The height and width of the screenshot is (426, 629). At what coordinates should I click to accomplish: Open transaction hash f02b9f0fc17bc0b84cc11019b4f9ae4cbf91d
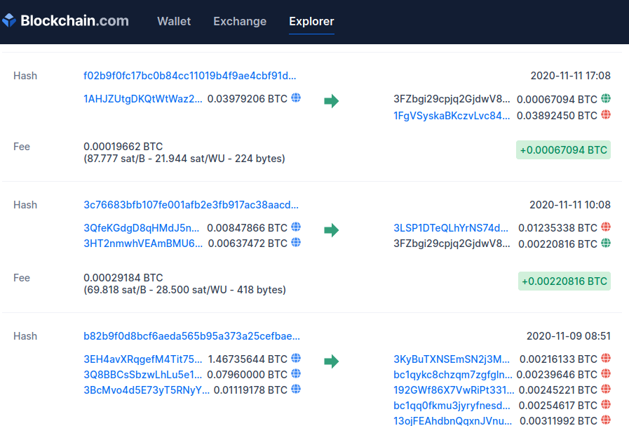[190, 76]
